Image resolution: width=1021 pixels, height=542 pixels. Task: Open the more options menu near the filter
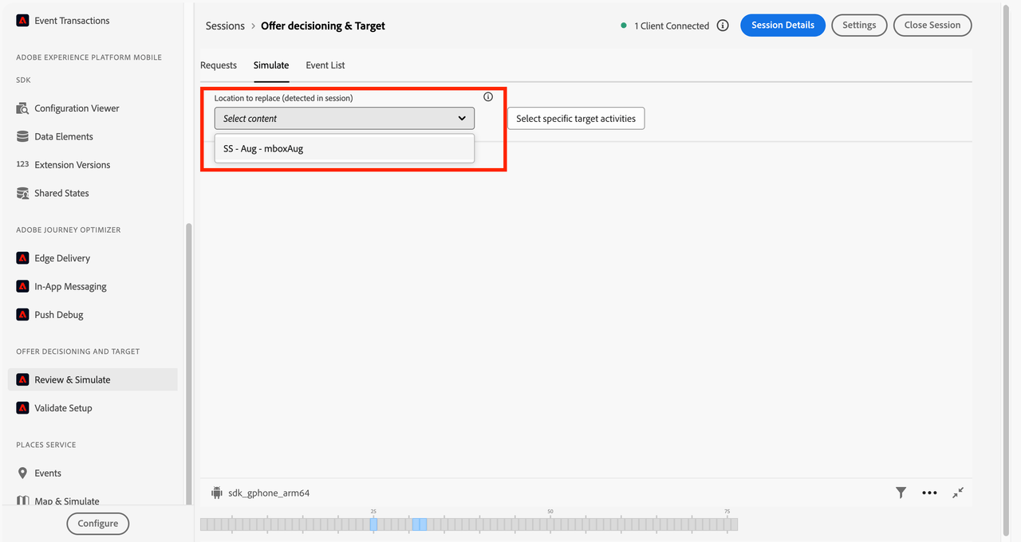(x=929, y=493)
